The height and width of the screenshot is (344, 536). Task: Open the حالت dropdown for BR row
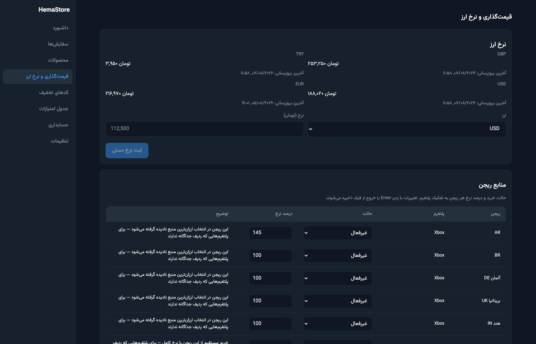337,255
